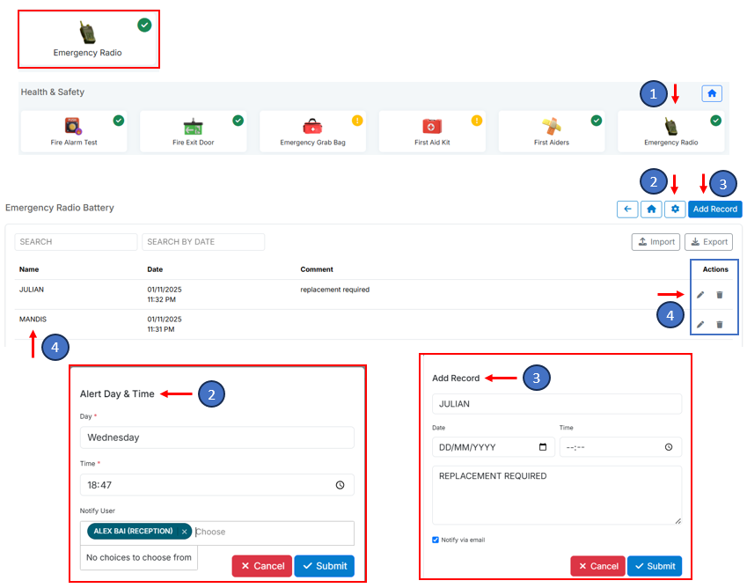
Task: Open the Fire Exit Door tile
Action: click(x=193, y=131)
